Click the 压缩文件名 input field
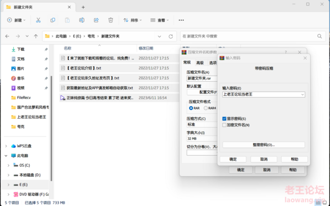Screen dimensions: 330x206 [202, 78]
